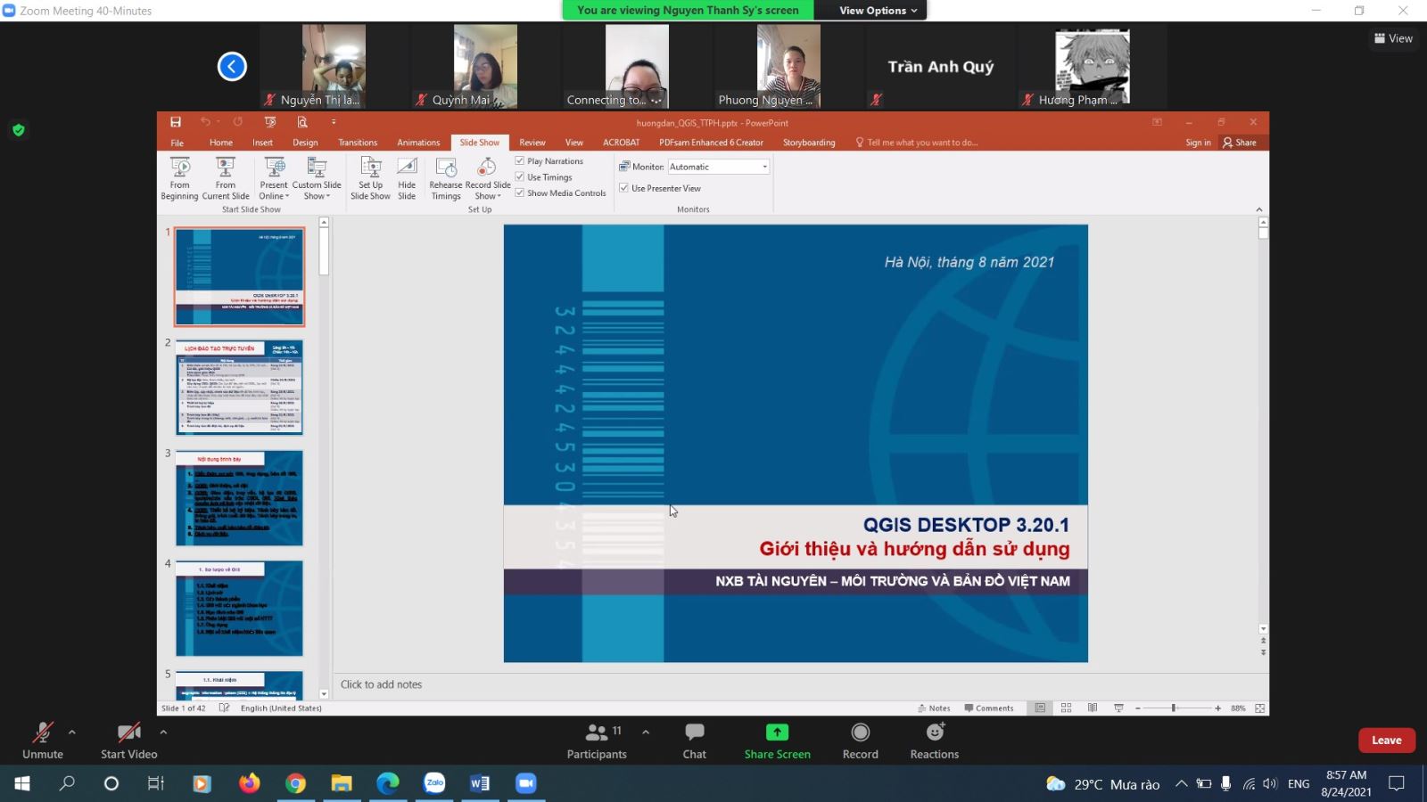
Task: Launch Rehearse Timings
Action: [446, 178]
